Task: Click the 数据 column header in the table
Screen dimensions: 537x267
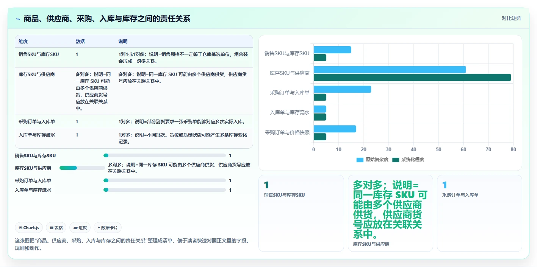Action: tap(80, 41)
